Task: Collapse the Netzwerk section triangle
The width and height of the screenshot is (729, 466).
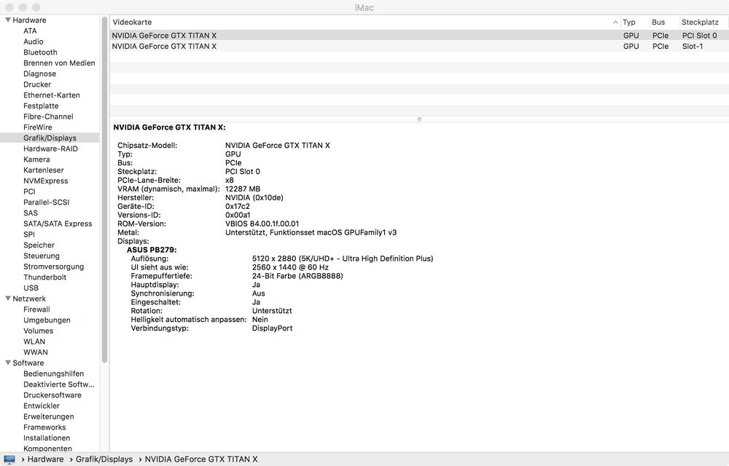Action: (7, 299)
